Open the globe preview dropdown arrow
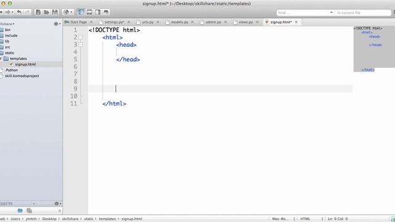The image size is (395, 222). pos(72,12)
